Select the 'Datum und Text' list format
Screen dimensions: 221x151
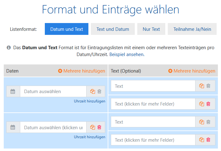tap(67, 29)
